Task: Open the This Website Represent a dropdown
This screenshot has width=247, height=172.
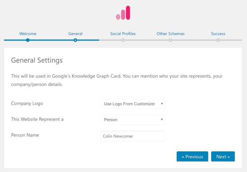Action: (133, 120)
